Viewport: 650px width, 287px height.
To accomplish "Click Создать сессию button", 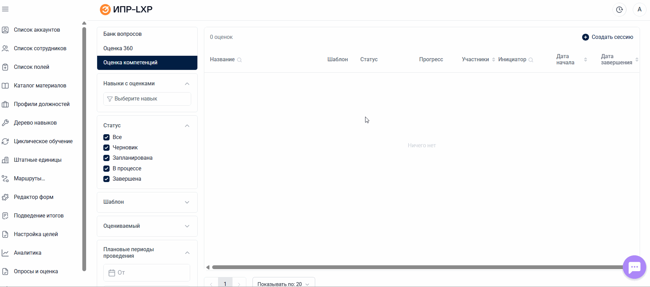I will point(608,37).
